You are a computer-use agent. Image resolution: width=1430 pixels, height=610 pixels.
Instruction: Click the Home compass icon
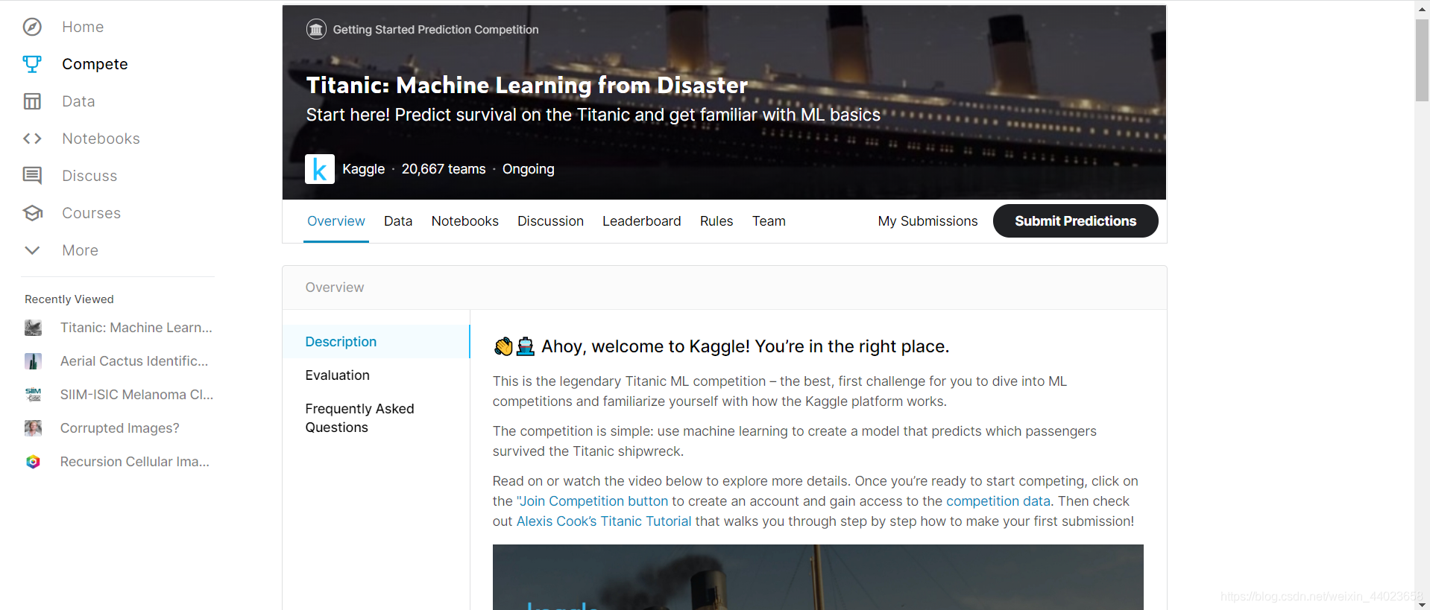(x=32, y=27)
